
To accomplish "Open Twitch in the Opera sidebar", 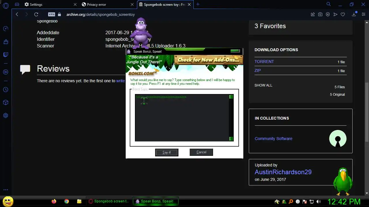I will (x=5, y=55).
